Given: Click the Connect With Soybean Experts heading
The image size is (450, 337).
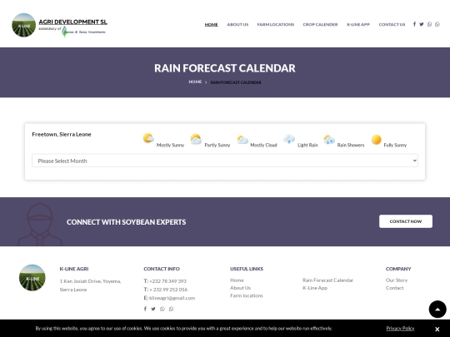Looking at the screenshot, I should [127, 222].
